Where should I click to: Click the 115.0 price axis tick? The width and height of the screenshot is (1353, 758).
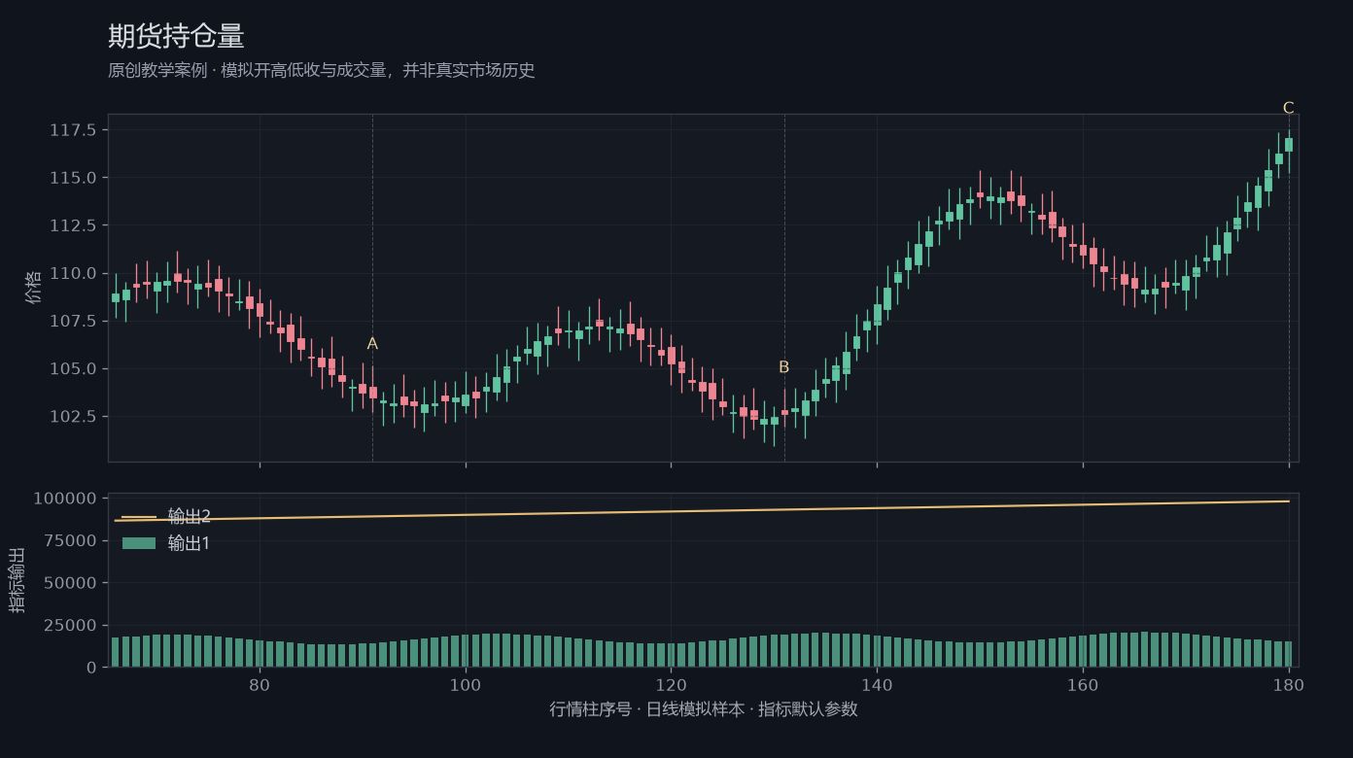click(73, 178)
